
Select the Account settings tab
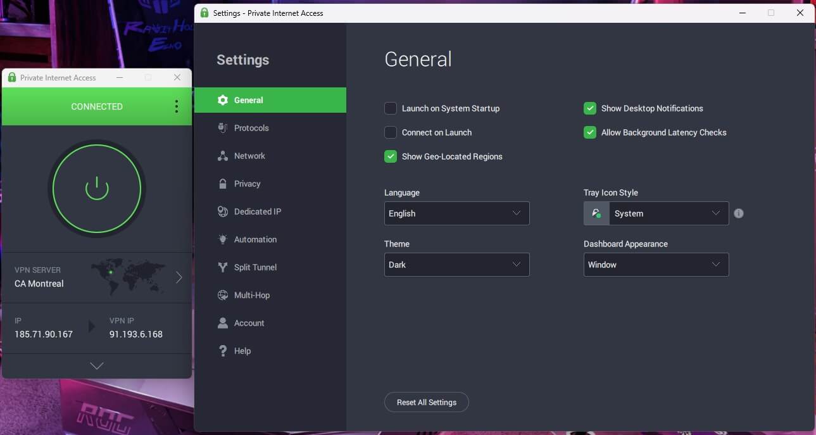tap(270, 323)
